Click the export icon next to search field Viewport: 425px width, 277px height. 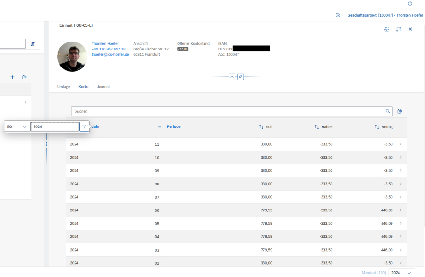399,111
